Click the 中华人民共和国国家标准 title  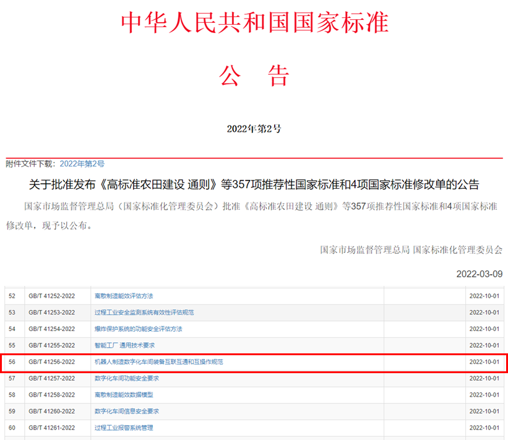pyautogui.click(x=254, y=23)
